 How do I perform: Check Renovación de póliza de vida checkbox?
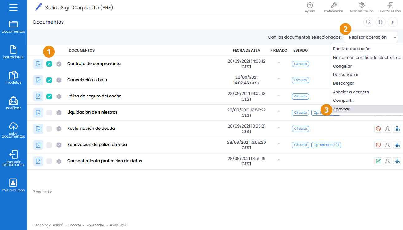[49, 145]
